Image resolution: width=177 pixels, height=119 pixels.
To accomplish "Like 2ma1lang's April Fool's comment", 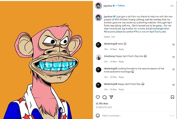I will pos(173,57).
